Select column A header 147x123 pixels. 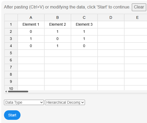click(31, 17)
